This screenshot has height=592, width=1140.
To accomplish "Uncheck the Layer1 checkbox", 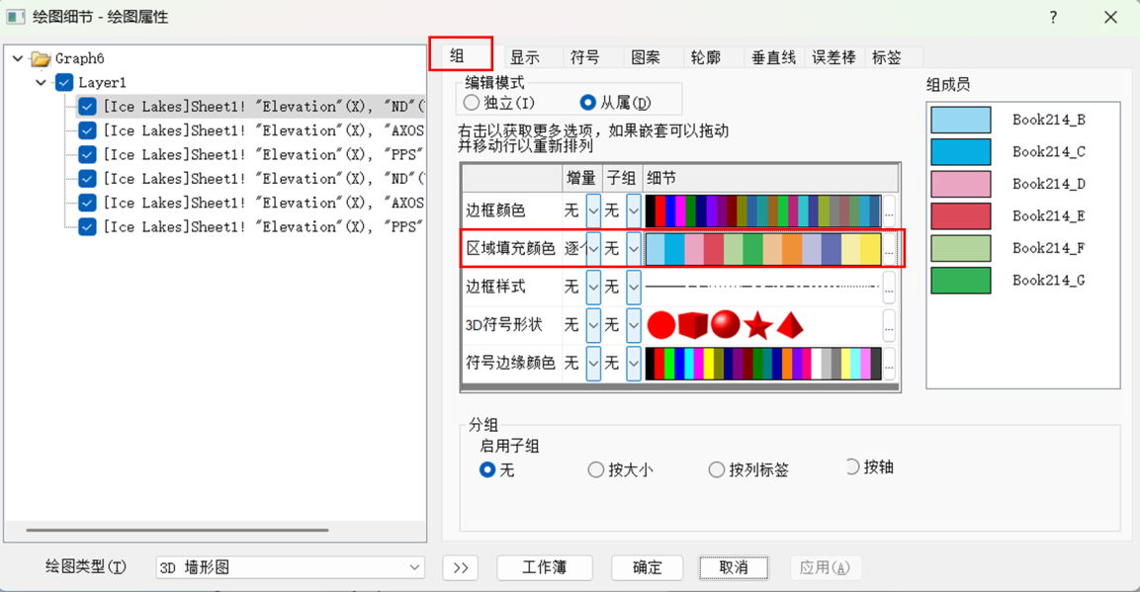I will (65, 83).
